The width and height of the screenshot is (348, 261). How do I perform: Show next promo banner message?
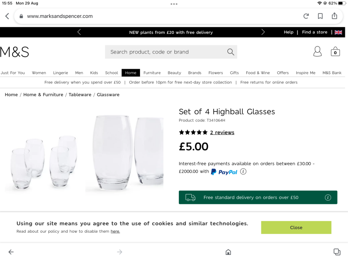coord(263,32)
